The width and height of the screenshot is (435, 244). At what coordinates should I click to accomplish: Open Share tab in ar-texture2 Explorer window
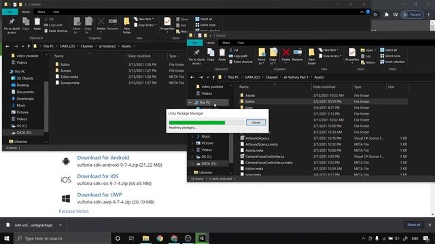click(41, 12)
